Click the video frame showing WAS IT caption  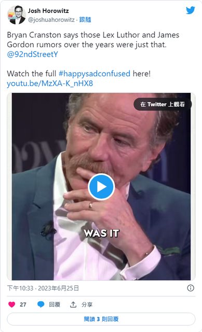click(101, 187)
